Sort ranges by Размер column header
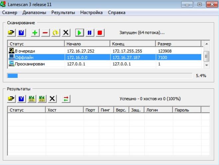The width and height of the screenshot is (219, 165). pos(178,44)
